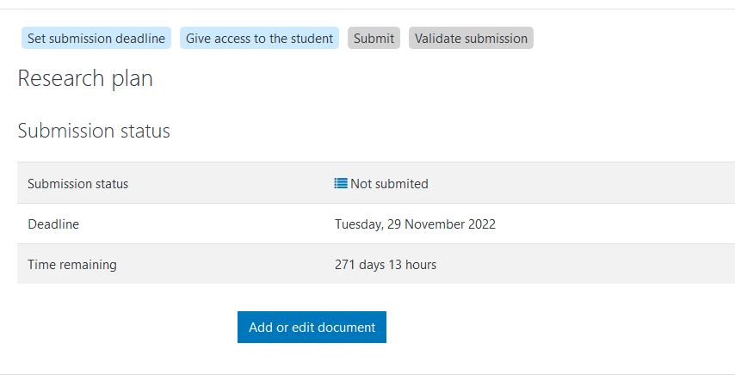Click the Not submited status text
The width and height of the screenshot is (735, 386).
coord(389,184)
